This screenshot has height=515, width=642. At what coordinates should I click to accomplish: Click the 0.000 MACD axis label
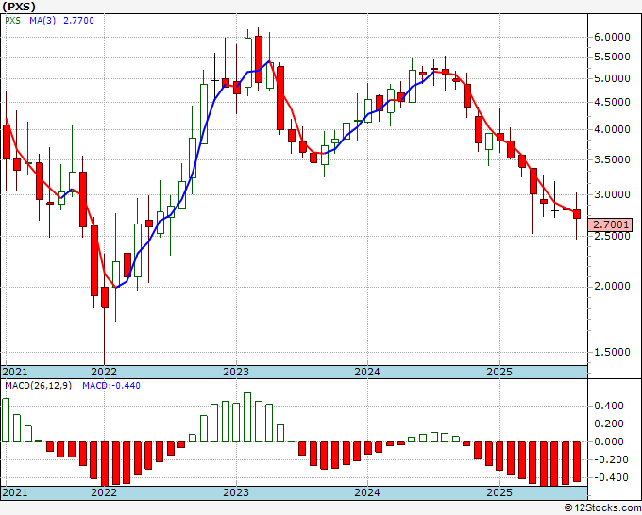[x=609, y=441]
